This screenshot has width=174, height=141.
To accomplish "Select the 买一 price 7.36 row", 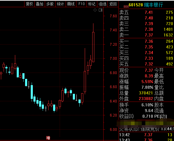I will click(146, 41).
